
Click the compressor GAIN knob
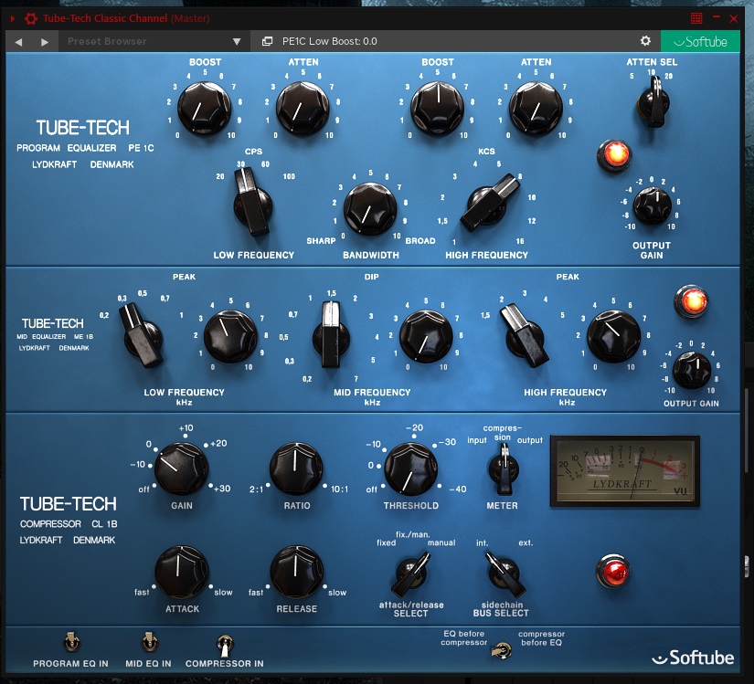click(181, 468)
